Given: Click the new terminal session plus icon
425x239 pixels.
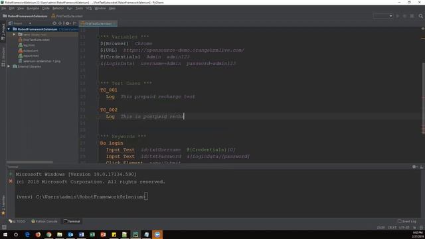Looking at the screenshot, I should tap(11, 174).
